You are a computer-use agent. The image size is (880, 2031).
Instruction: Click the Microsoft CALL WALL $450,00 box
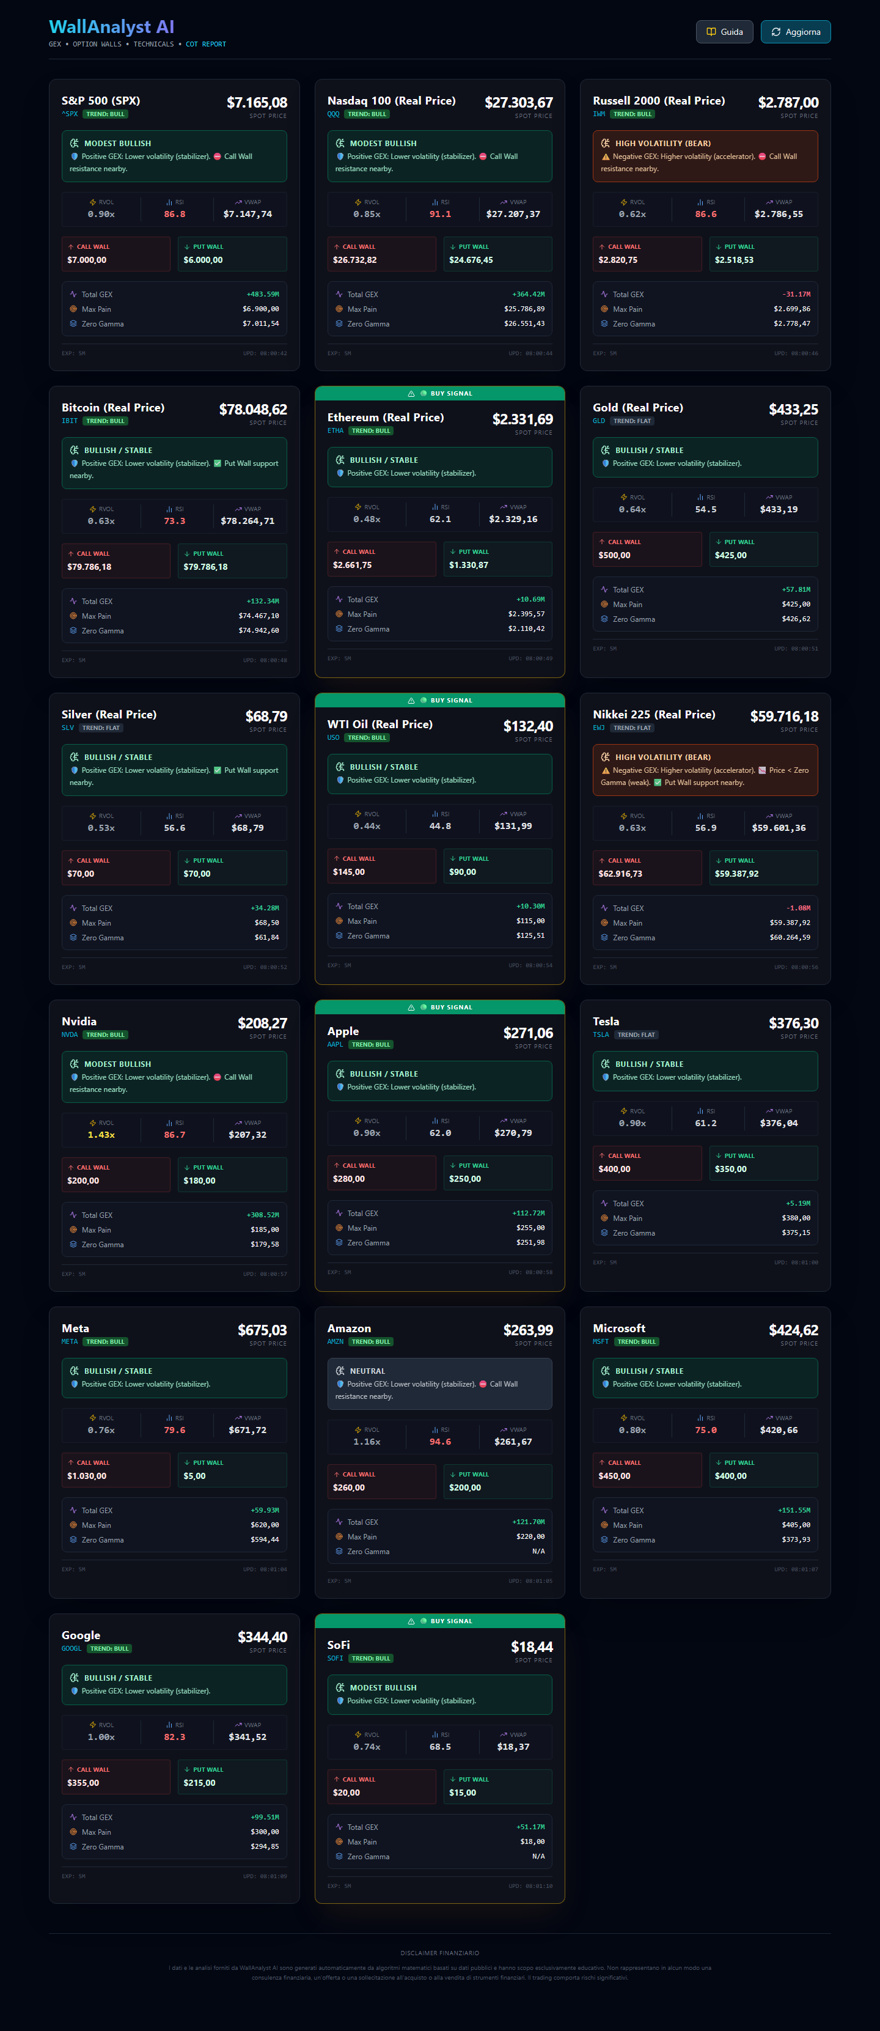[x=647, y=1470]
